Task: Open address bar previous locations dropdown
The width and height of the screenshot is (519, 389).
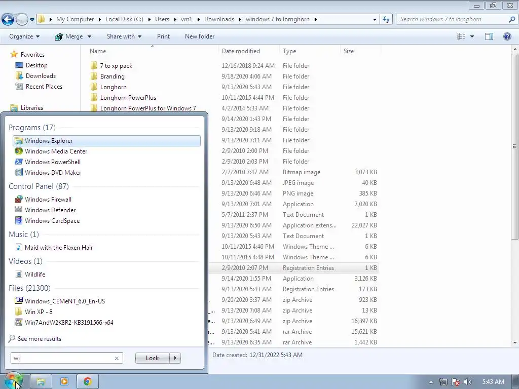Action: pos(375,20)
